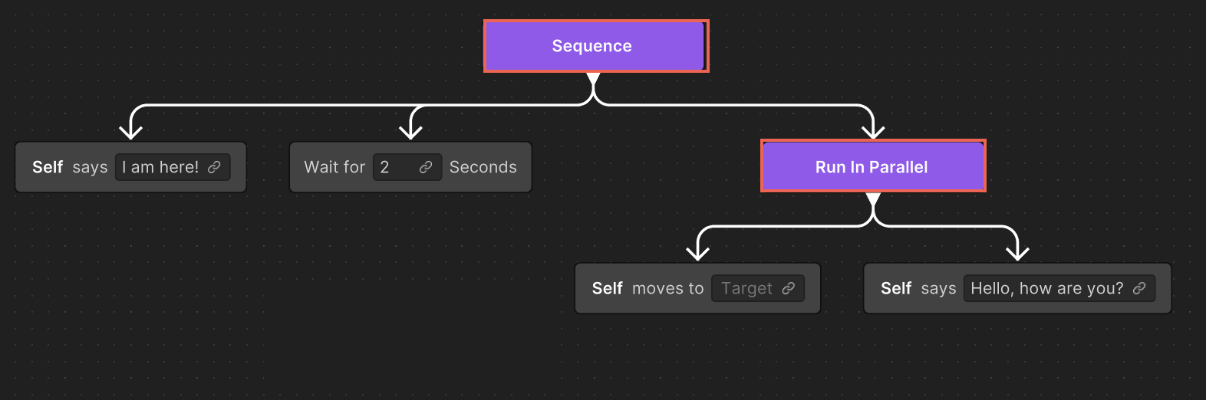Edit the "Hello, how are you?" text field
Image resolution: width=1206 pixels, height=400 pixels.
point(1046,288)
